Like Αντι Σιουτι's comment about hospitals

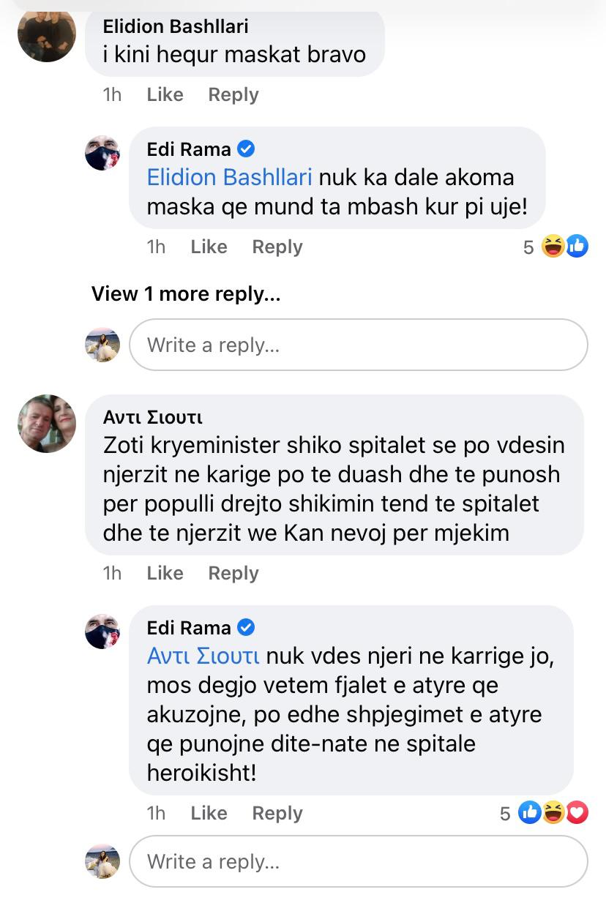point(165,573)
